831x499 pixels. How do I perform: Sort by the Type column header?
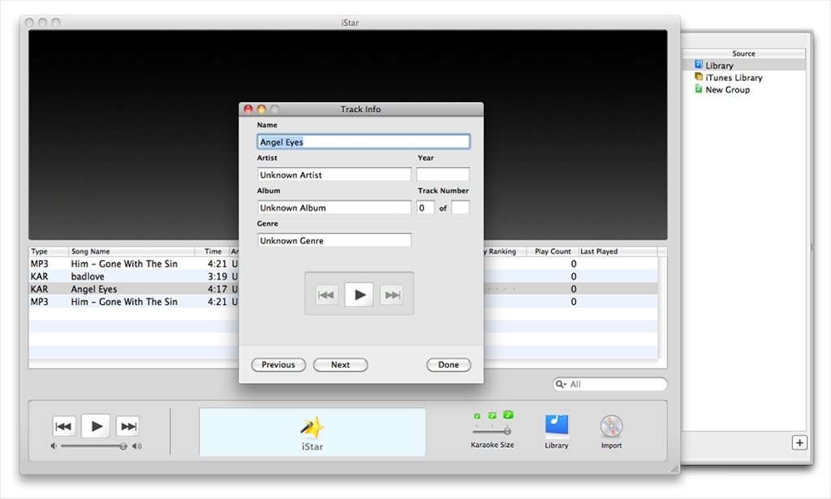pyautogui.click(x=48, y=251)
